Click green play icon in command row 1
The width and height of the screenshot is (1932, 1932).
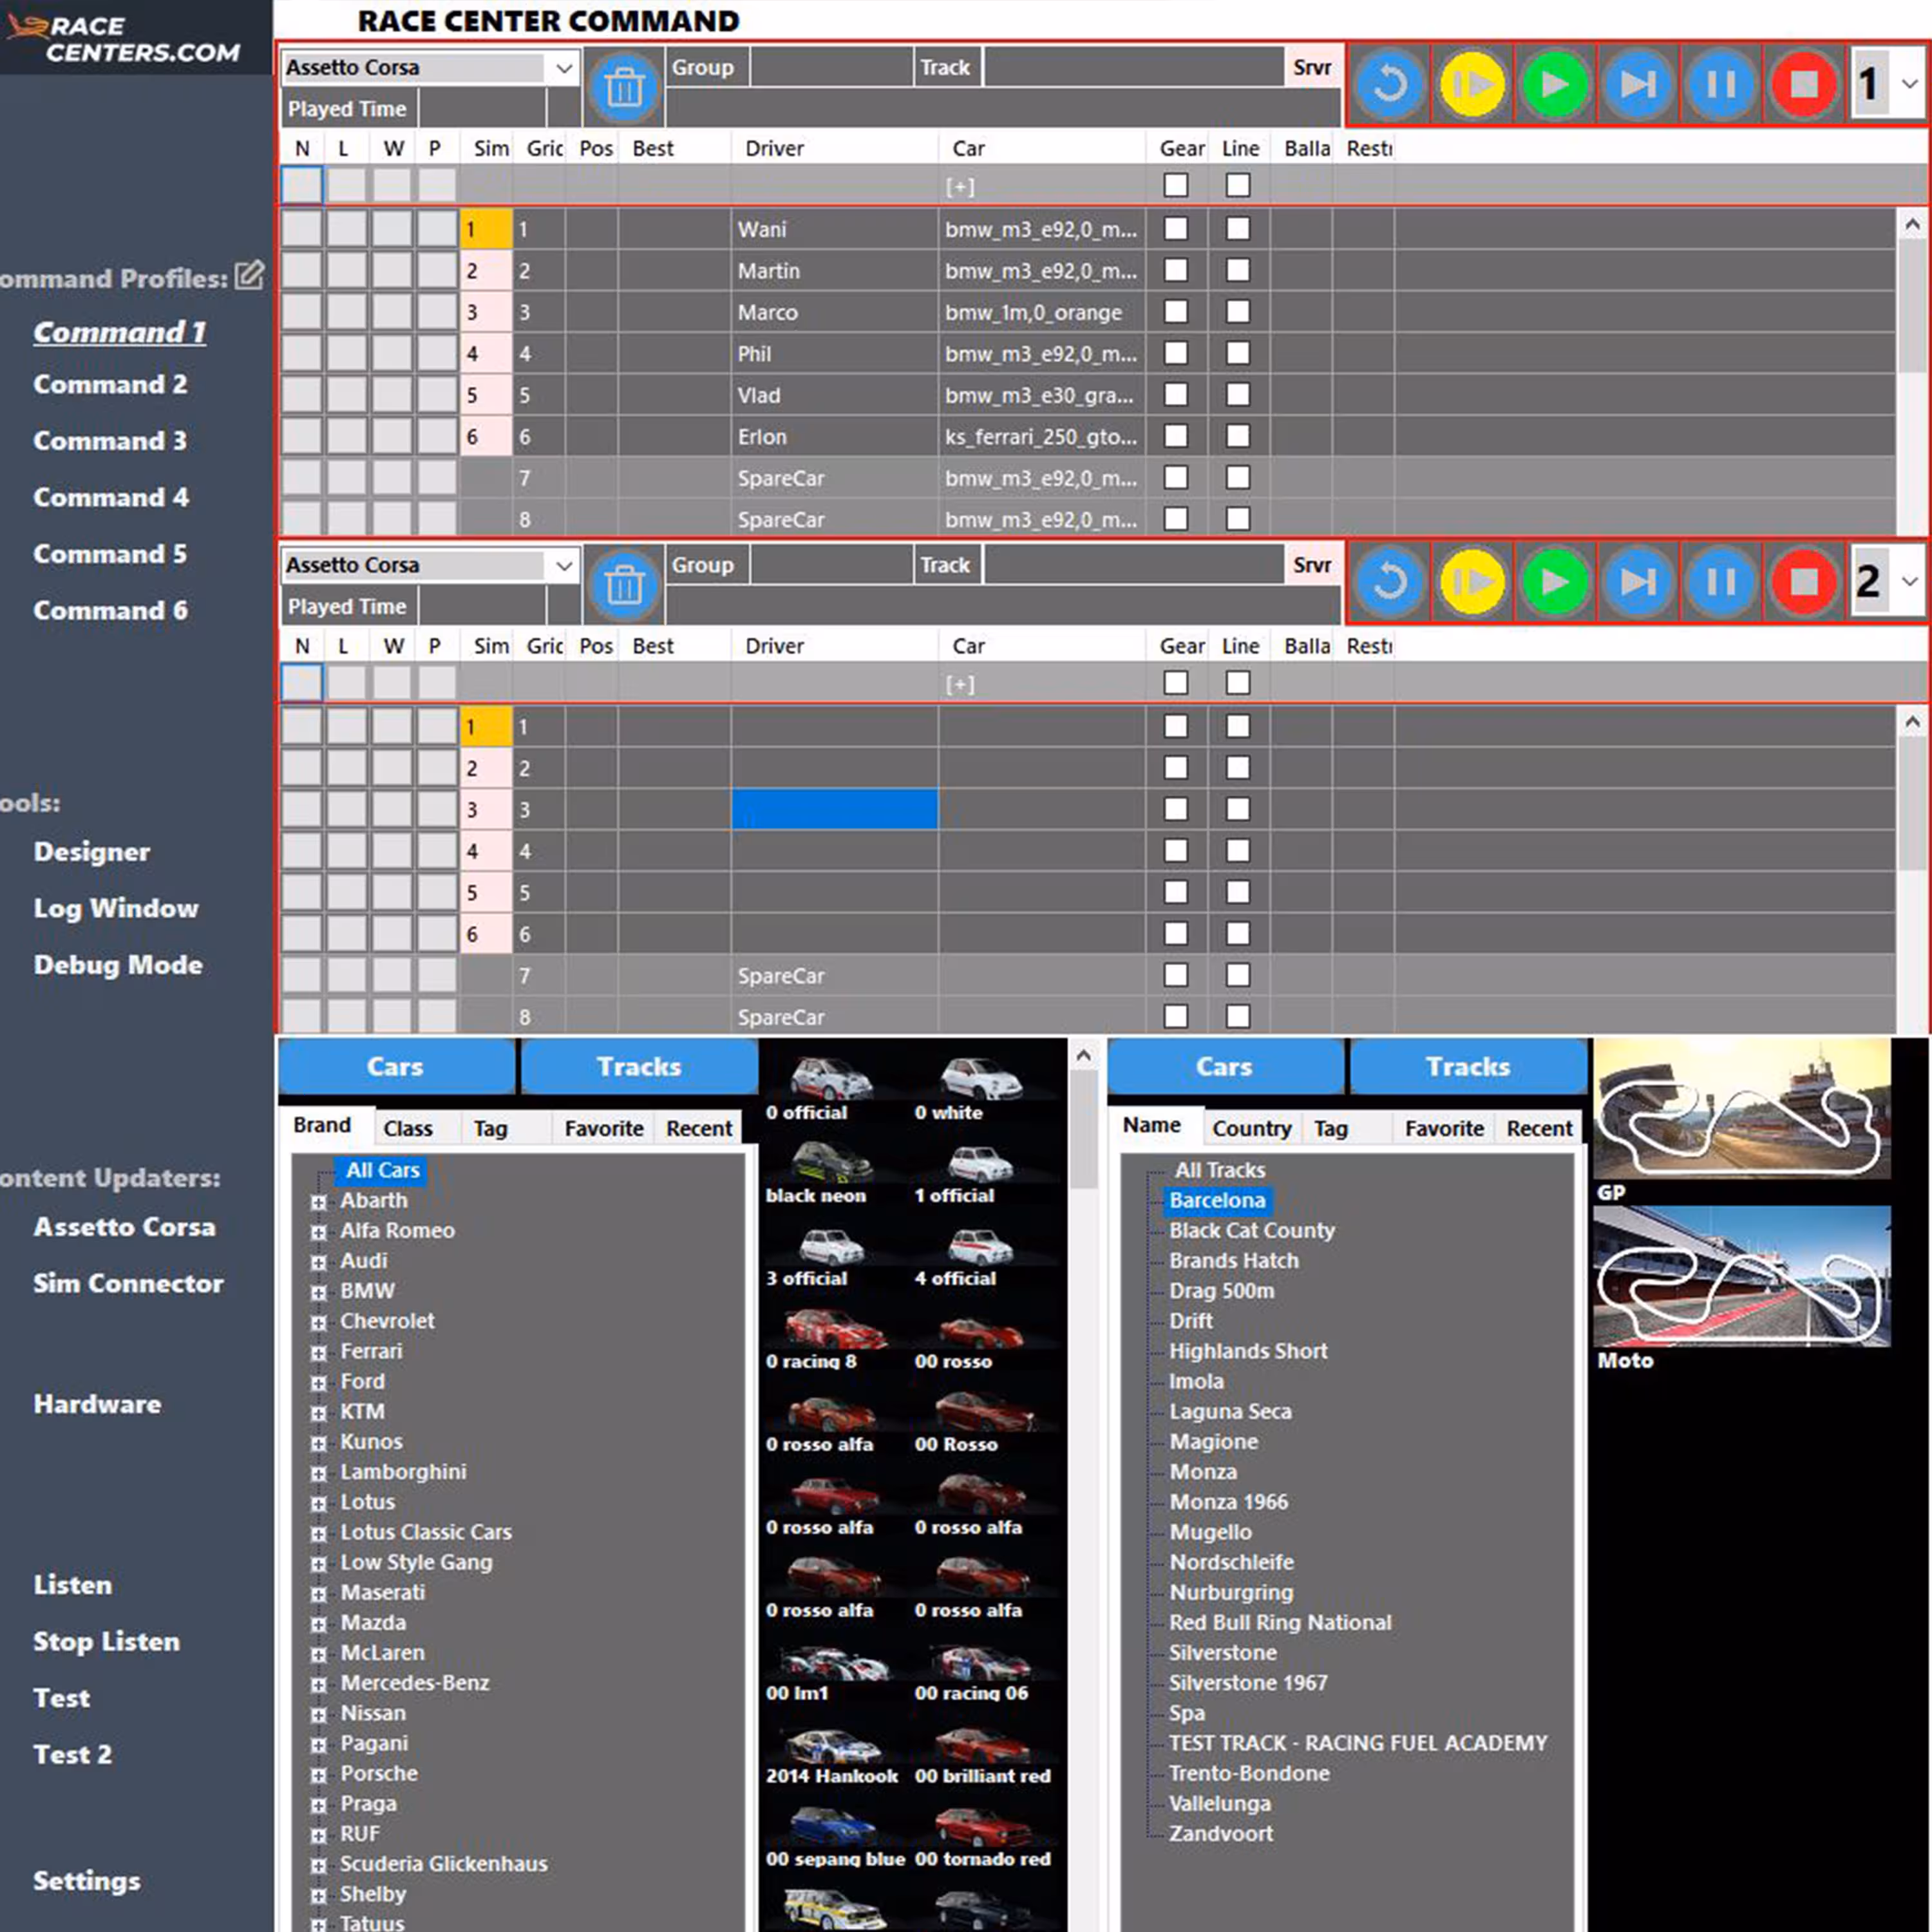[1555, 84]
